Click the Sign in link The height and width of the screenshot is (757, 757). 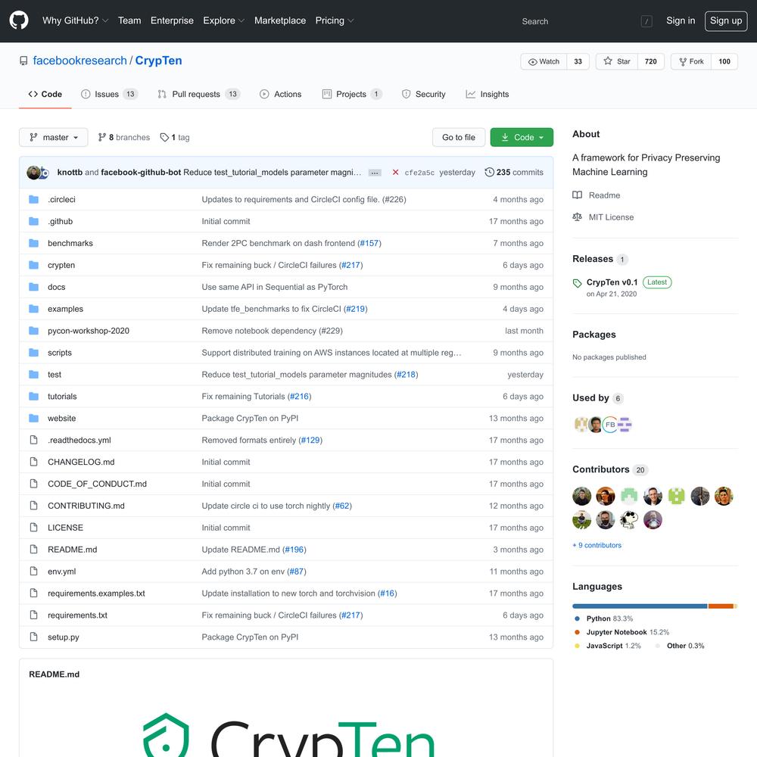[681, 20]
